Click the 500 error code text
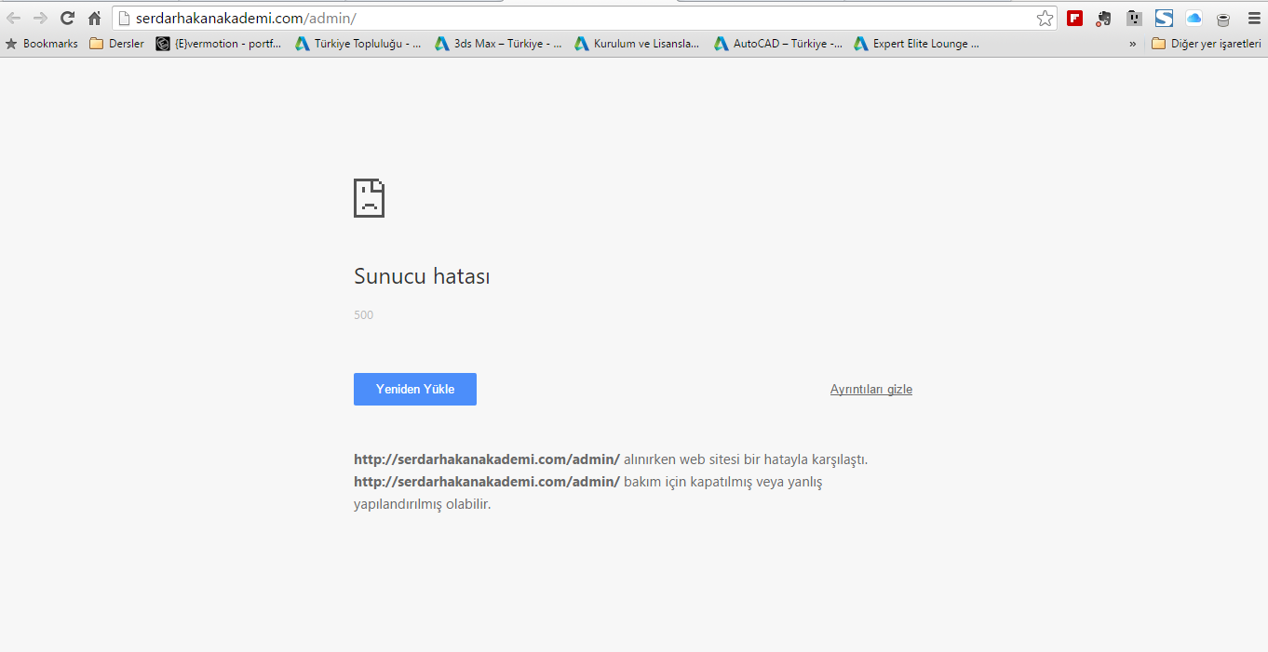The height and width of the screenshot is (652, 1268). pos(363,315)
